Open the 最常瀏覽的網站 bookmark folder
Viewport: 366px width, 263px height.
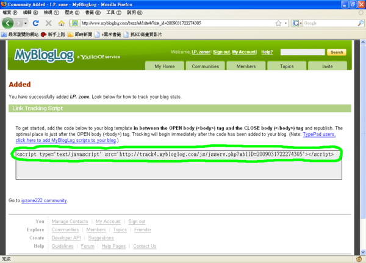pyautogui.click(x=20, y=35)
